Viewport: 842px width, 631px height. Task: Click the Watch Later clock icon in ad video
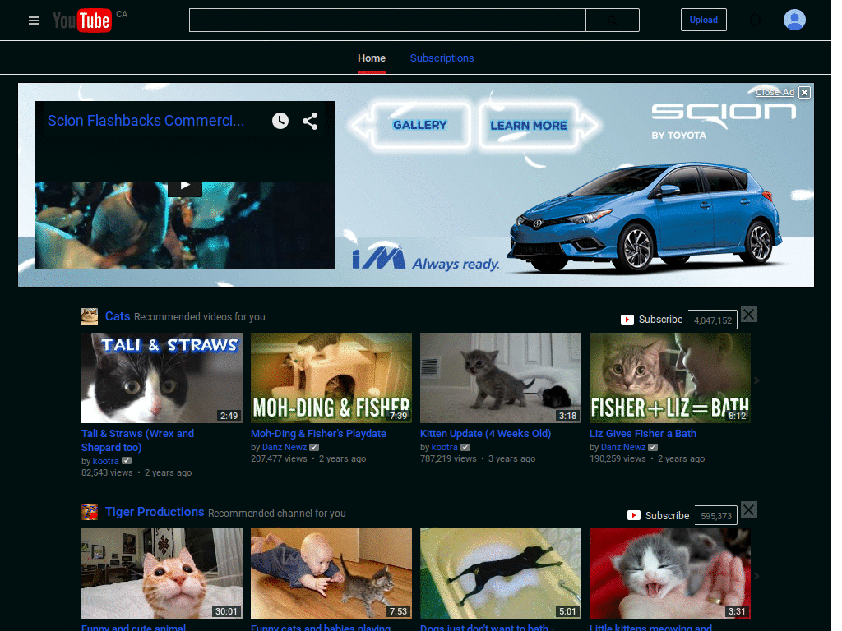pyautogui.click(x=280, y=121)
